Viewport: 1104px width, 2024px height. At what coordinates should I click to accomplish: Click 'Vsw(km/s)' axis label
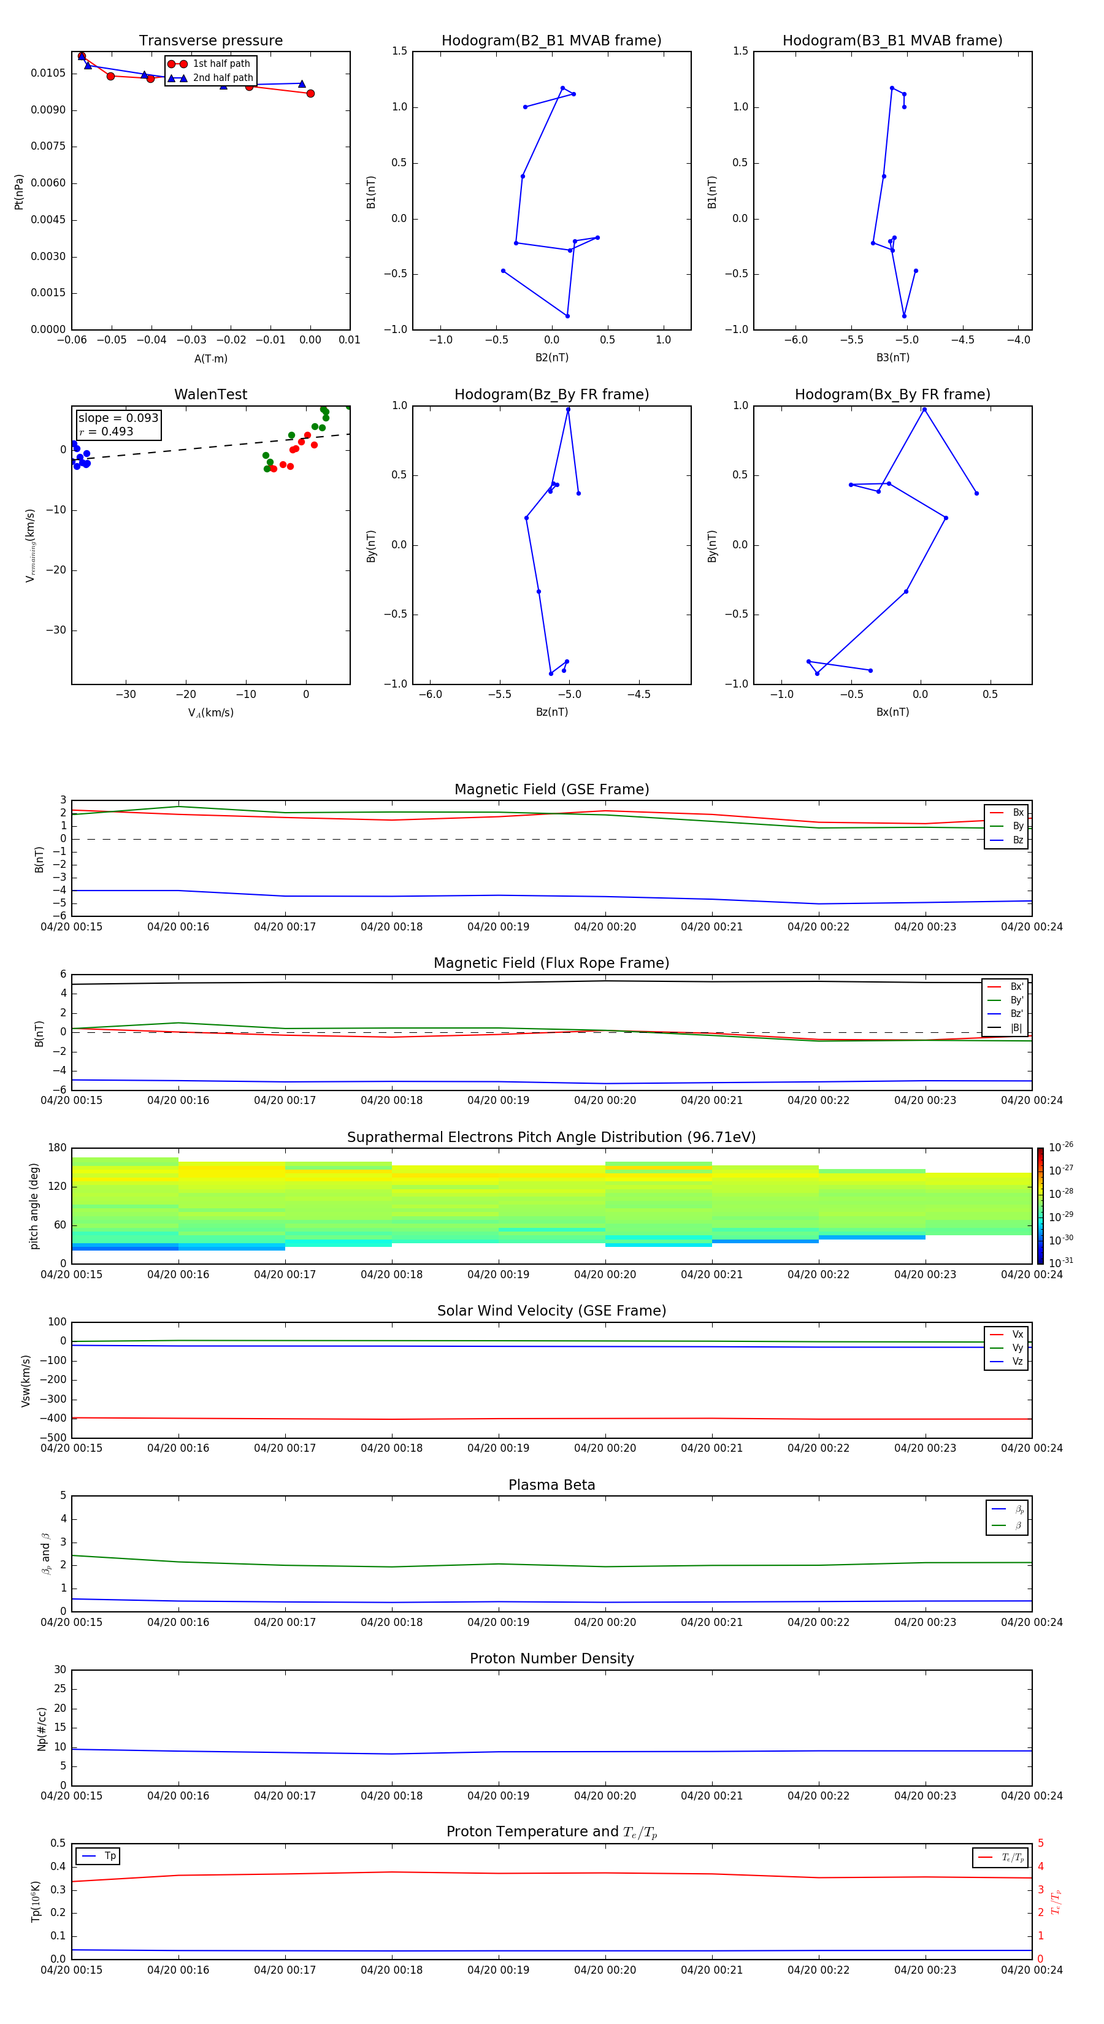[x=25, y=1381]
